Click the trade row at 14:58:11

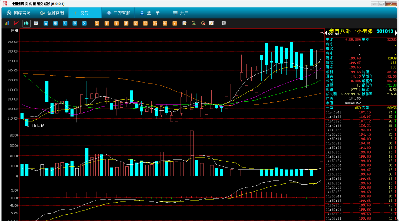361,218
